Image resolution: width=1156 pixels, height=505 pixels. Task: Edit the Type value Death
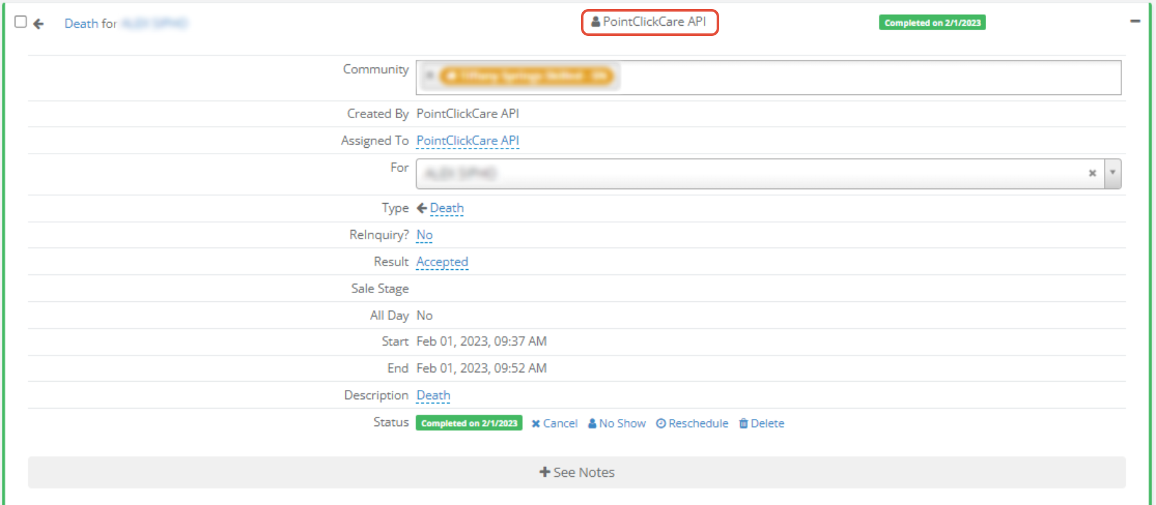tap(447, 208)
